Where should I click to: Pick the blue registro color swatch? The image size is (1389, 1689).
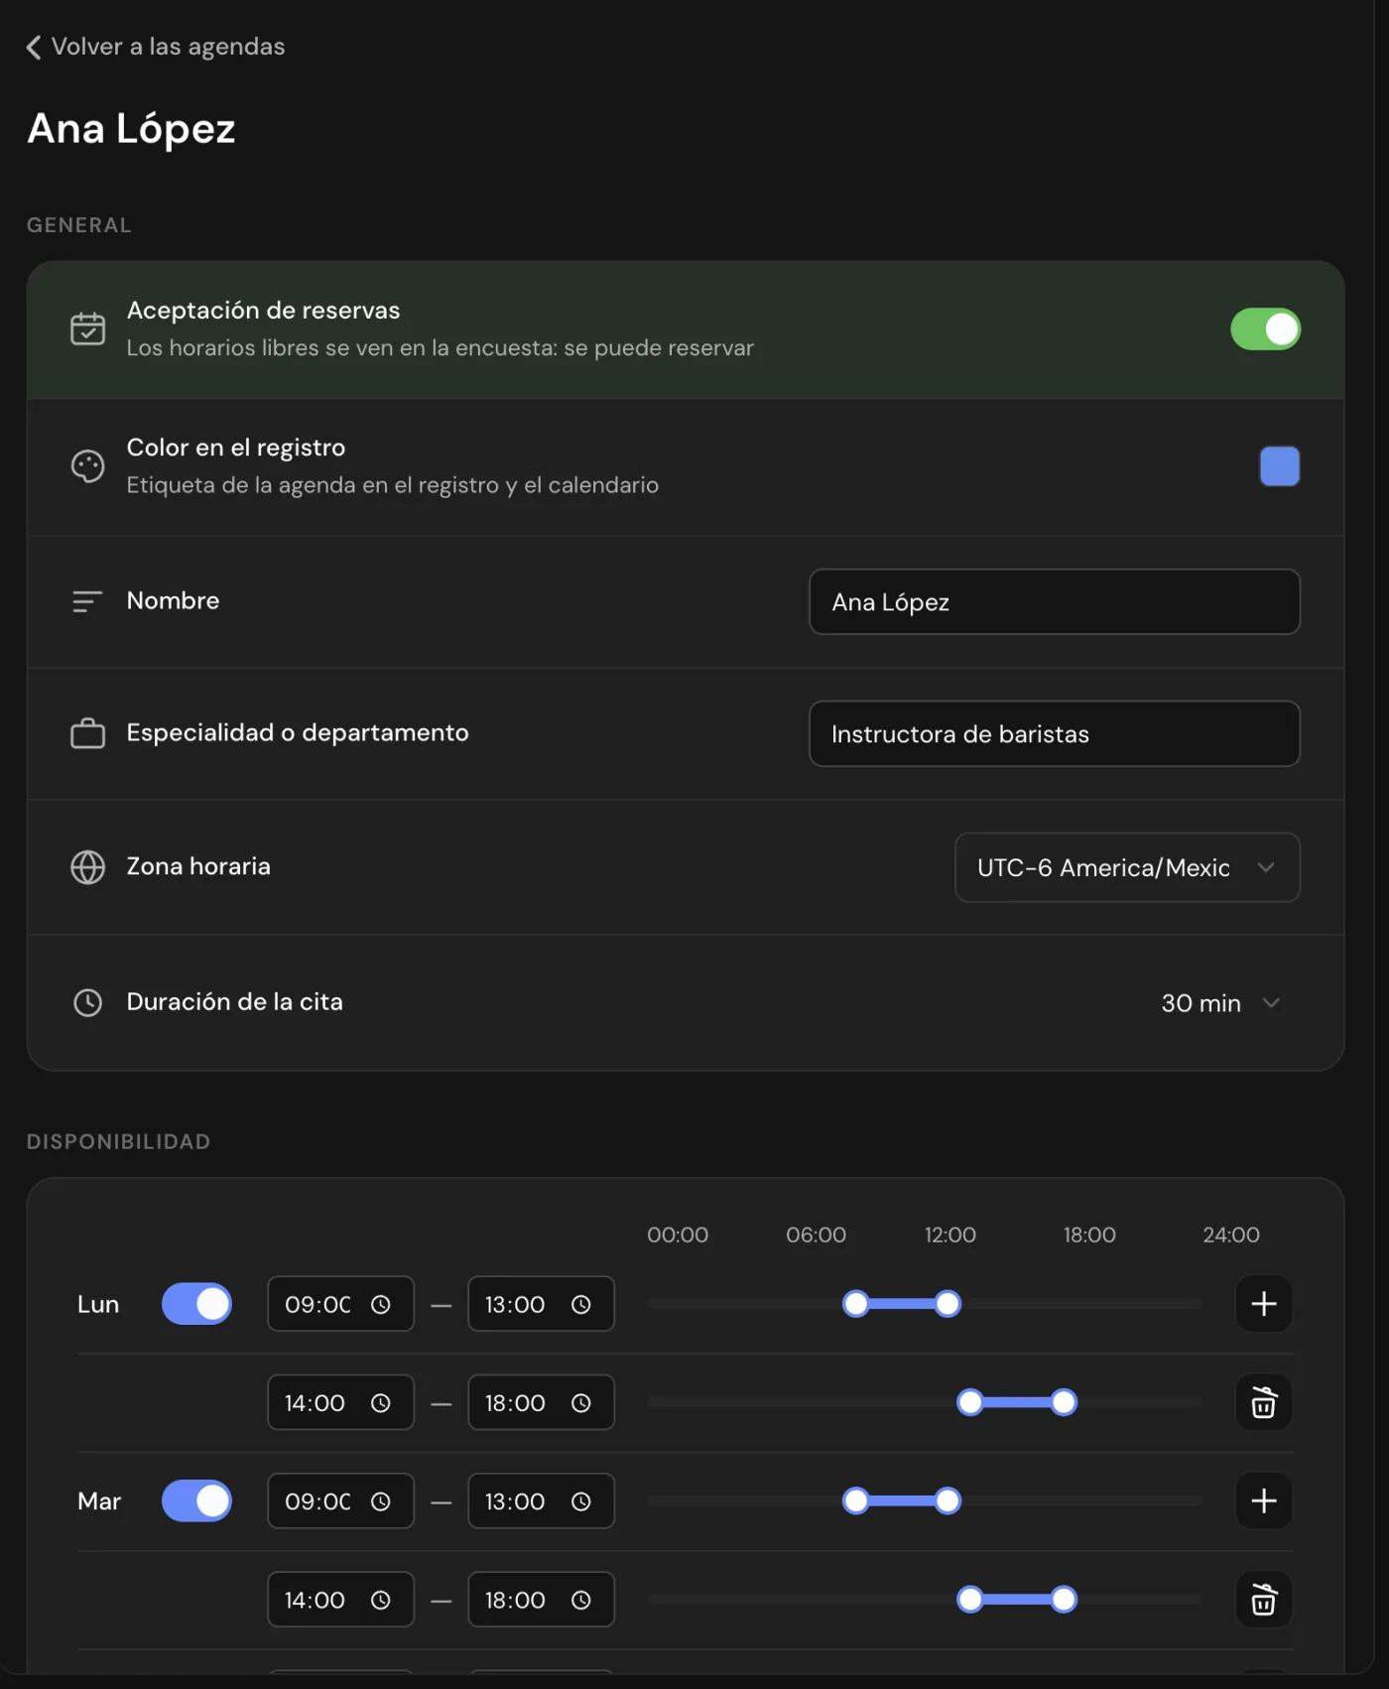pos(1280,466)
